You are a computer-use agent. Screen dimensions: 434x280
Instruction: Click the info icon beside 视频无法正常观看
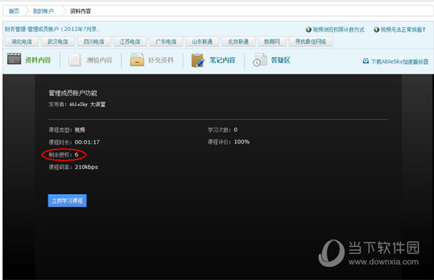pyautogui.click(x=376, y=30)
